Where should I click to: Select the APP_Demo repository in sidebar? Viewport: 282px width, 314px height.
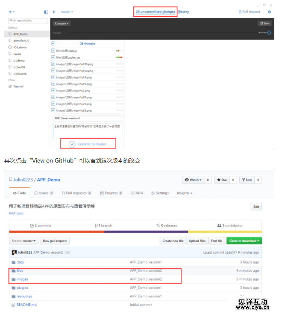[x=27, y=34]
